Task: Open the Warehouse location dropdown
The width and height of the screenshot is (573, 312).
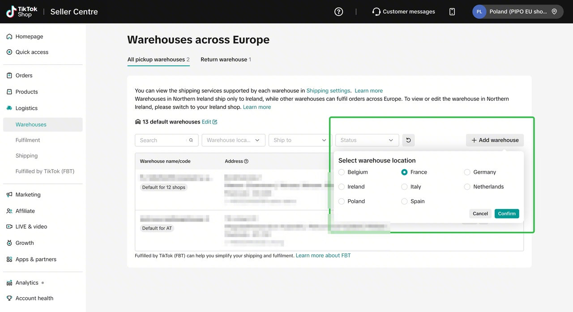Action: point(234,140)
